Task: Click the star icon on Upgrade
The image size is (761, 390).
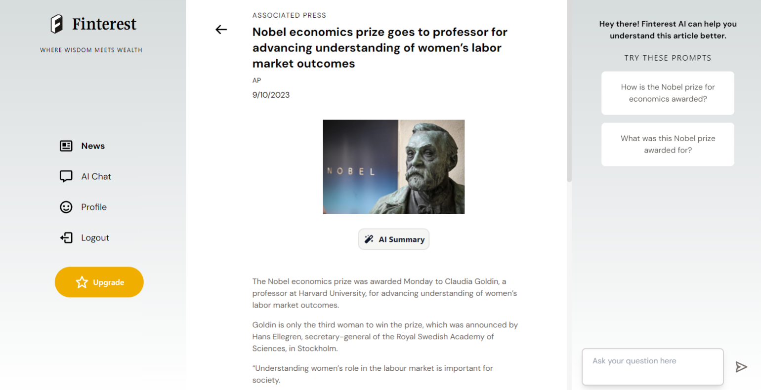Action: tap(82, 282)
